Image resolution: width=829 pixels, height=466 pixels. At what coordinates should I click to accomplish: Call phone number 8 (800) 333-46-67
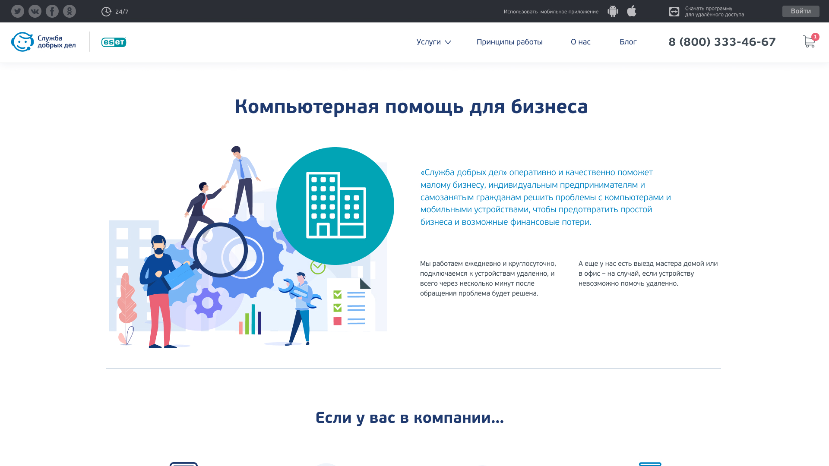[722, 42]
